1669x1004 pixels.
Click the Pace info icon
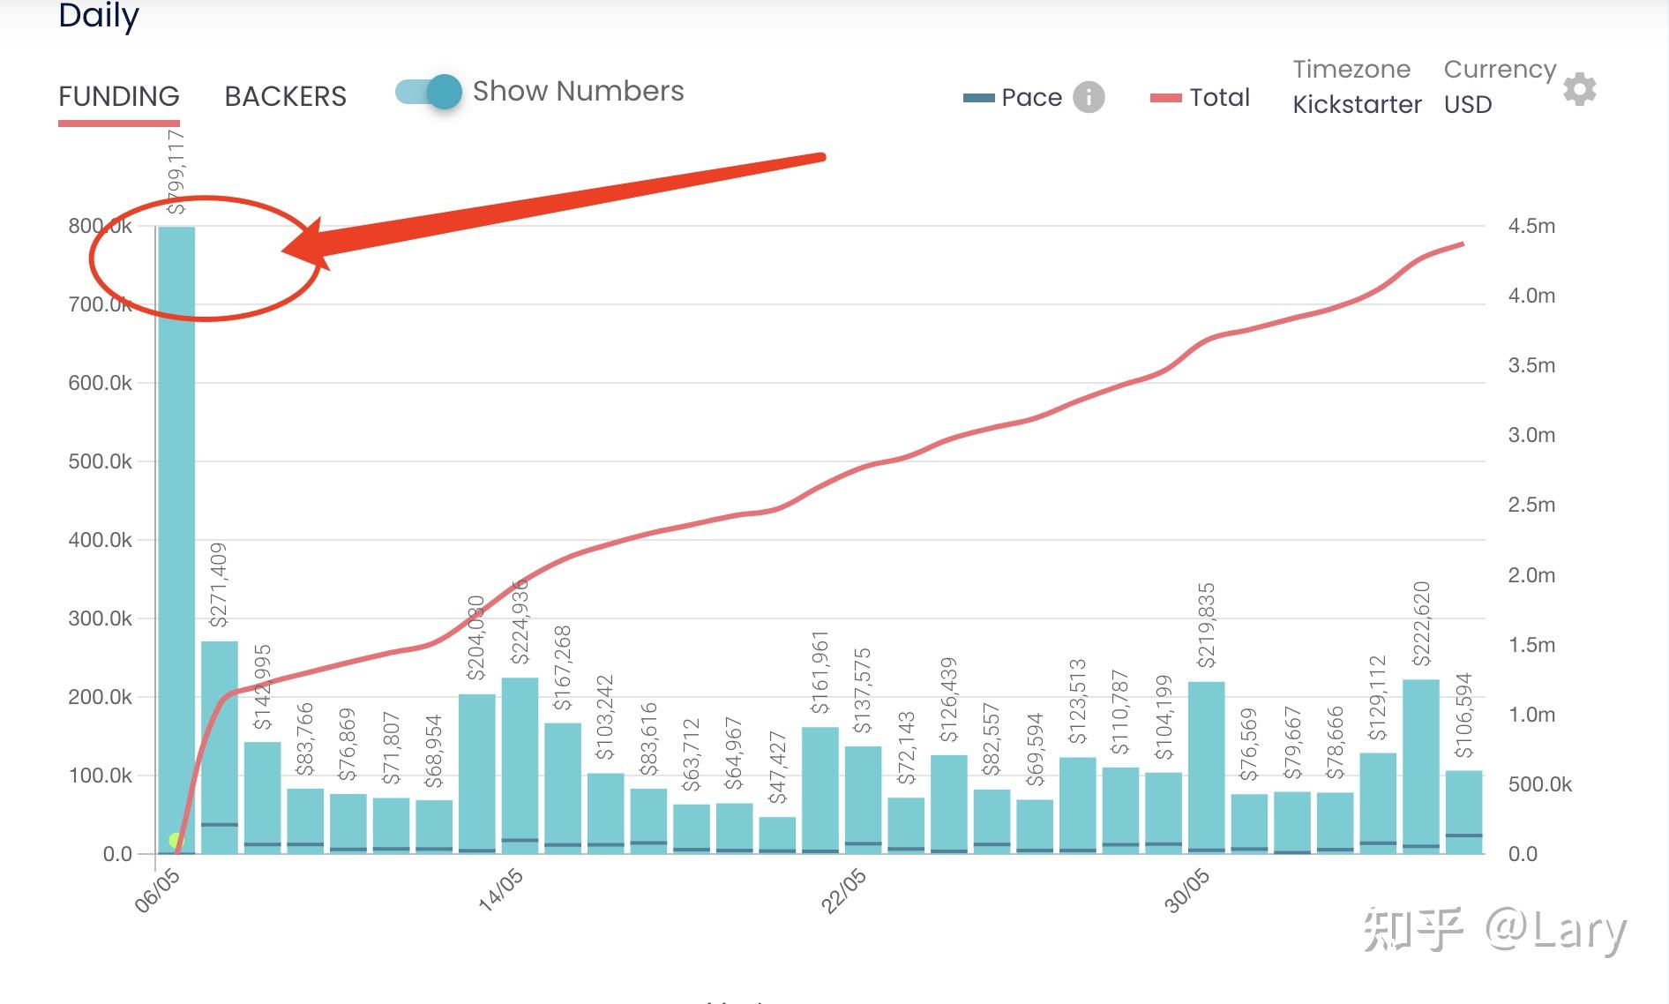pyautogui.click(x=1089, y=97)
